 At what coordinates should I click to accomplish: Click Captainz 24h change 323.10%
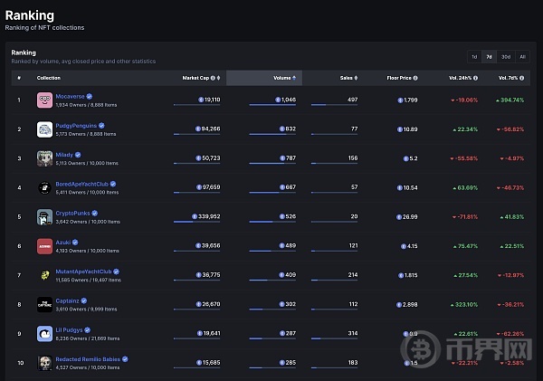click(464, 304)
